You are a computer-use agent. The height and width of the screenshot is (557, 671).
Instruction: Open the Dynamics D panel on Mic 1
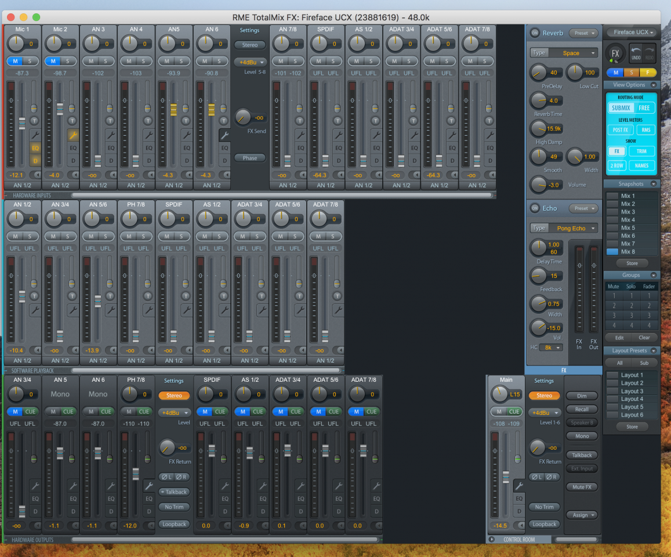[35, 161]
